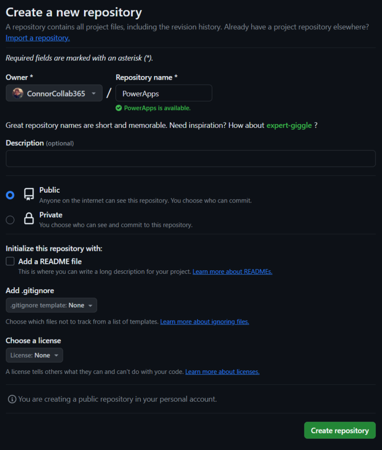Open the .gitignore template dropdown
This screenshot has width=382, height=450.
pyautogui.click(x=51, y=305)
